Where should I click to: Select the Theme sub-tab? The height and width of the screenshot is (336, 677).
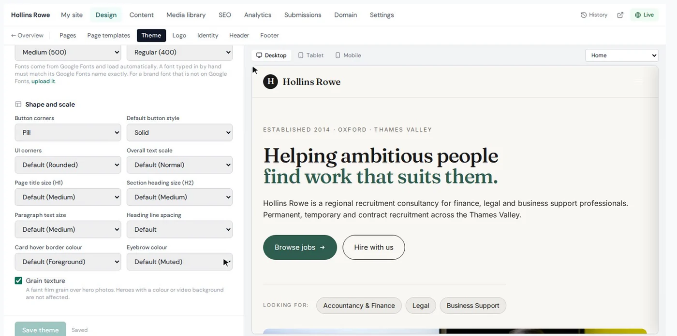pos(151,35)
